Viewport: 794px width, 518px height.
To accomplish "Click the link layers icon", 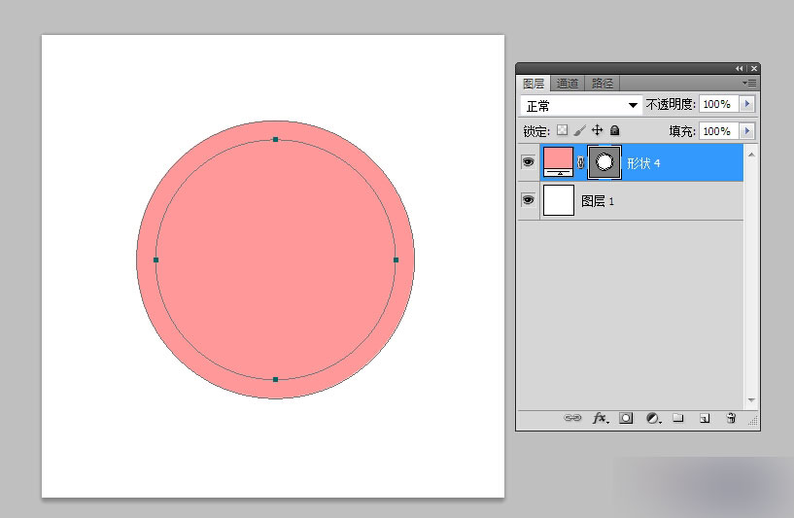I will click(x=572, y=418).
